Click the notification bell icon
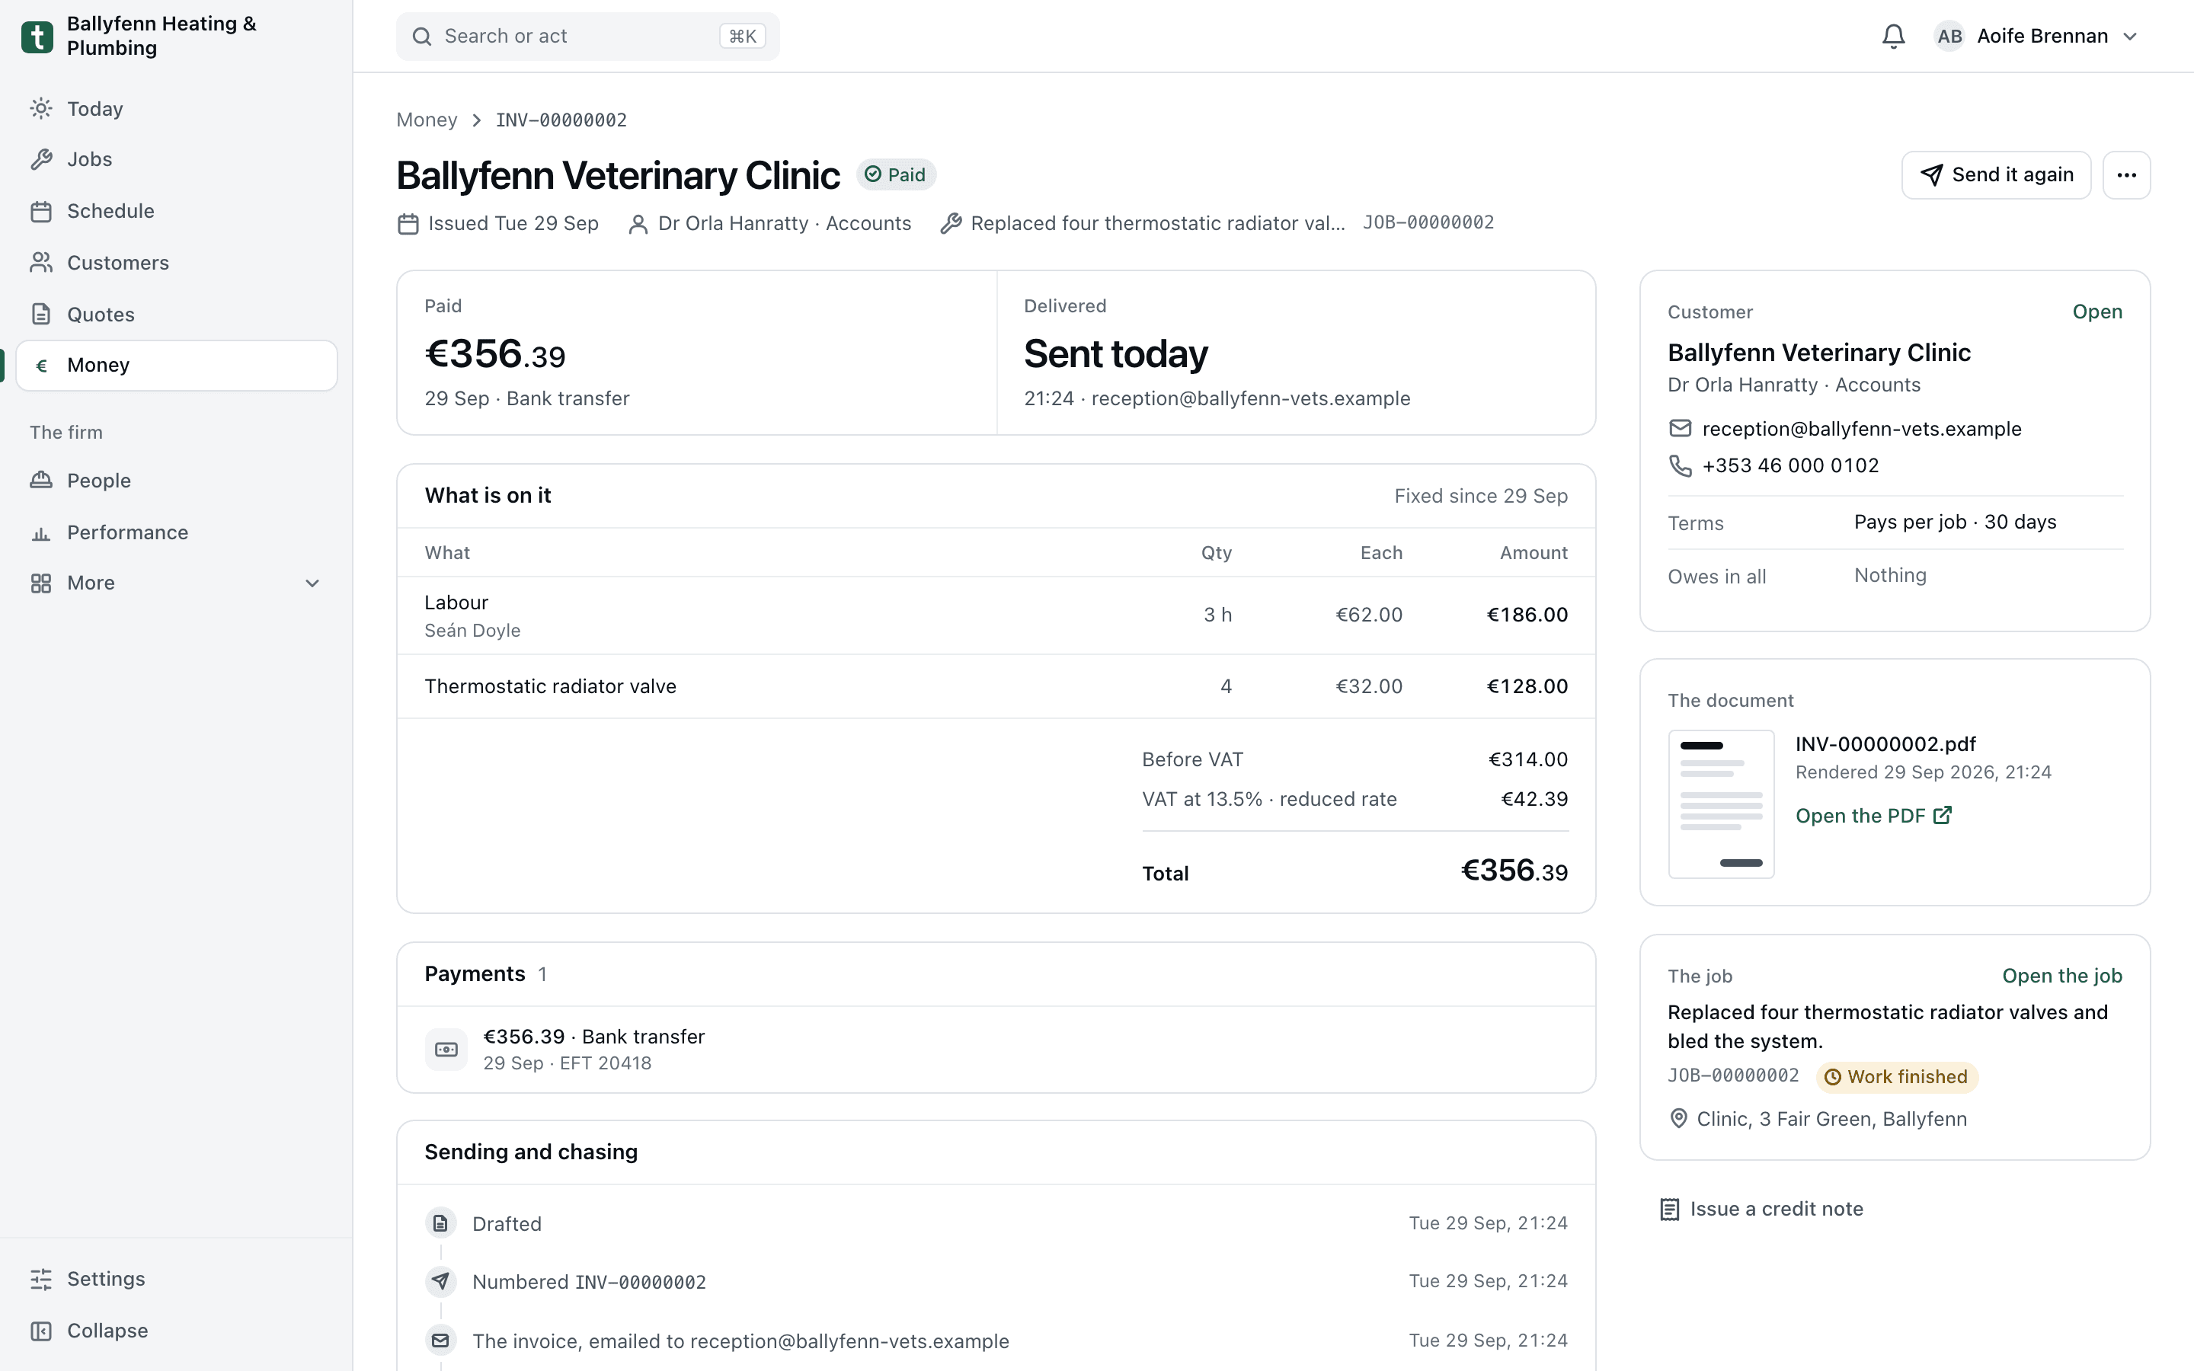 pos(1893,37)
